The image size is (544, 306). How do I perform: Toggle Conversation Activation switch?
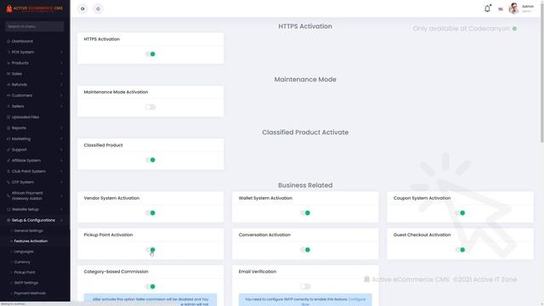pyautogui.click(x=305, y=250)
